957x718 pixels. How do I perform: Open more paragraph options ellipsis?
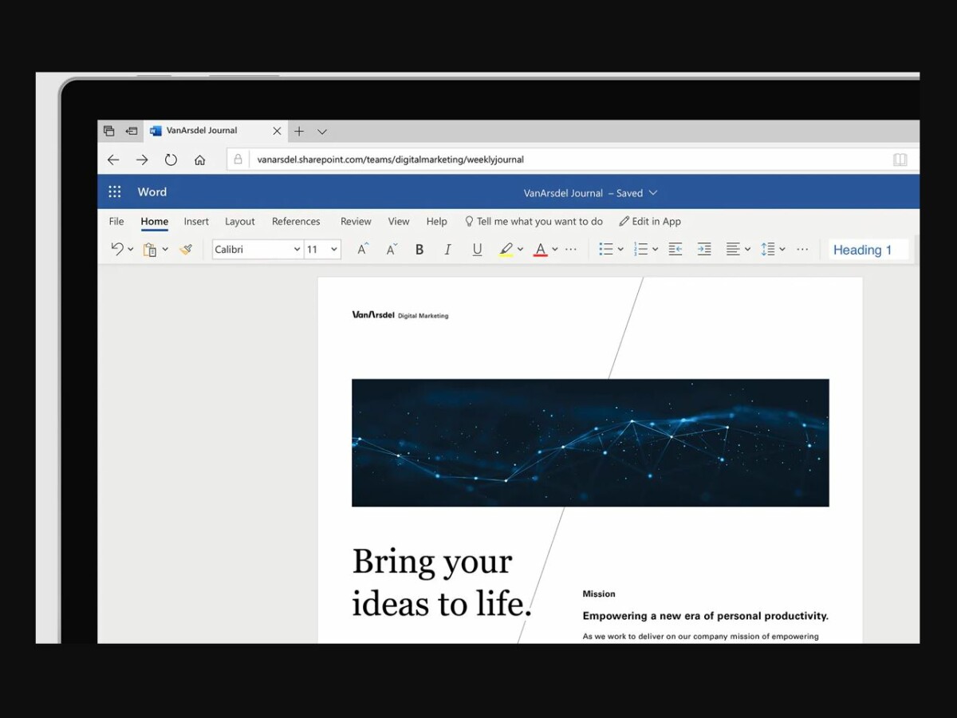802,250
